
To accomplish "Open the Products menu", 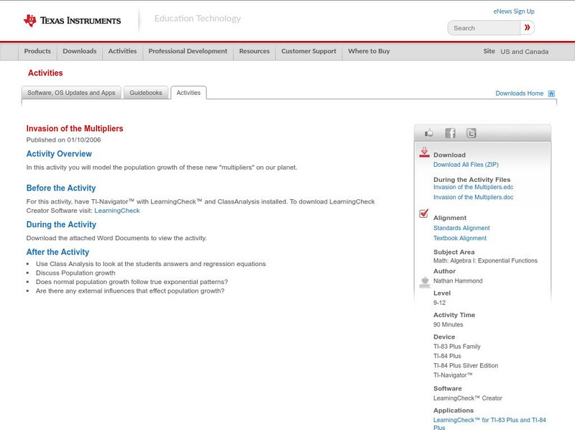I will (x=37, y=51).
